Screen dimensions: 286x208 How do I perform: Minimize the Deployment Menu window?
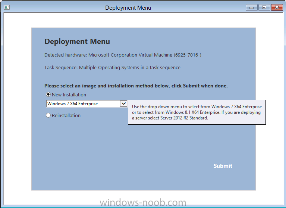tap(252, 7)
